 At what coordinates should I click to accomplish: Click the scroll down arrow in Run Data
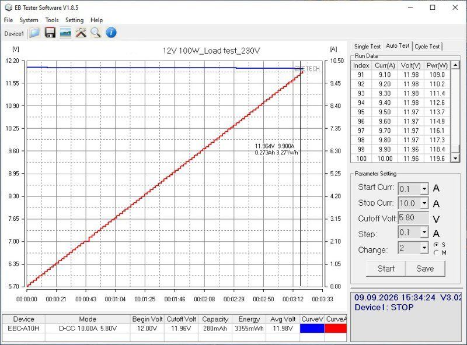point(455,159)
